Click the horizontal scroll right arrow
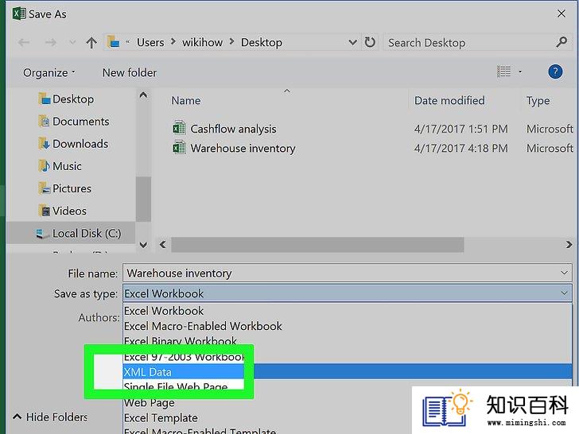The image size is (579, 434). 569,245
